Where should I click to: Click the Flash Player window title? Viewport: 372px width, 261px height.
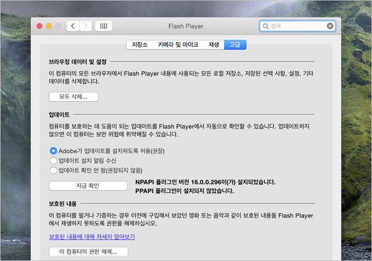coord(186,26)
